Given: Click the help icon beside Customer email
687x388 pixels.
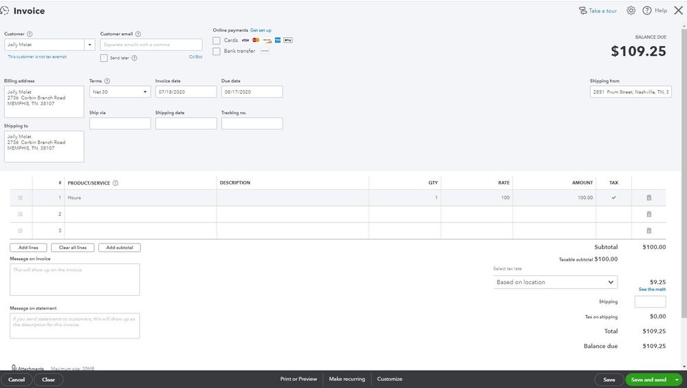Looking at the screenshot, I should 138,34.
